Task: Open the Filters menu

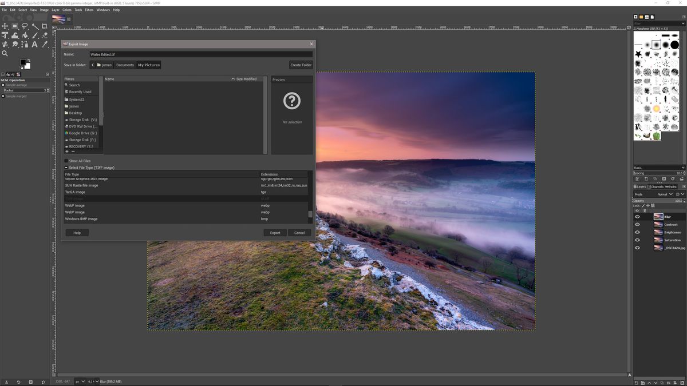Action: coord(89,9)
